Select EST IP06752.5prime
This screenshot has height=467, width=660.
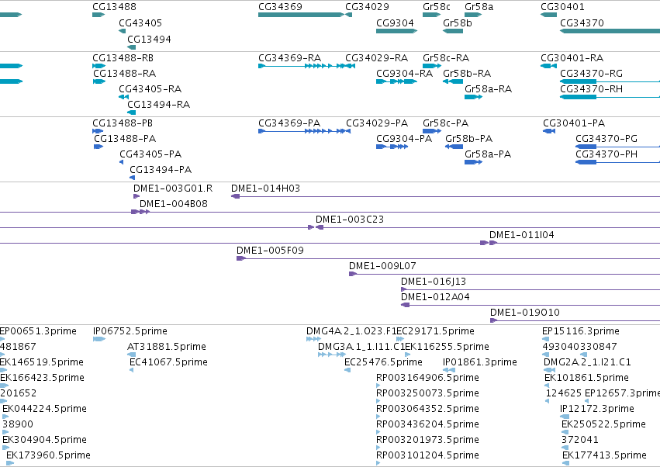click(x=99, y=339)
